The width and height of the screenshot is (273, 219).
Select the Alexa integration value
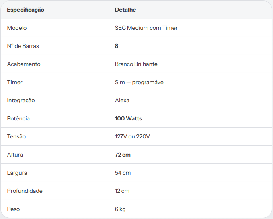122,100
